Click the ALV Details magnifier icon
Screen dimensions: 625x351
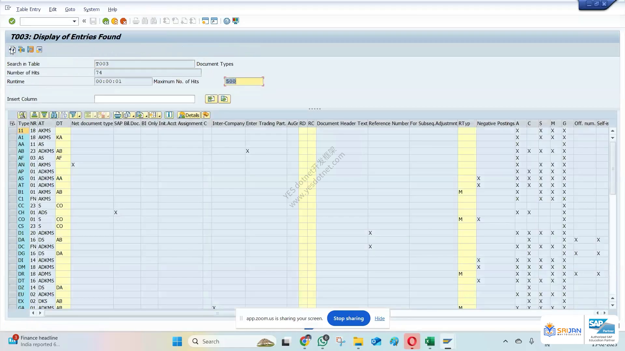click(x=22, y=115)
